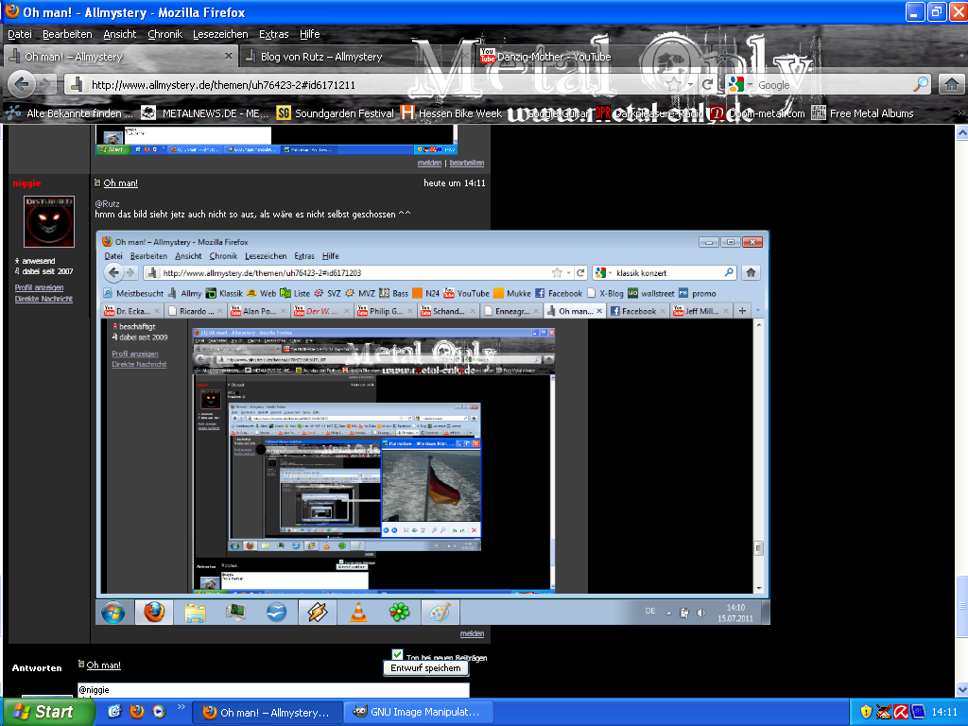Open the METALNEWS.DE bookmark
The width and height of the screenshot is (968, 726).
(205, 113)
